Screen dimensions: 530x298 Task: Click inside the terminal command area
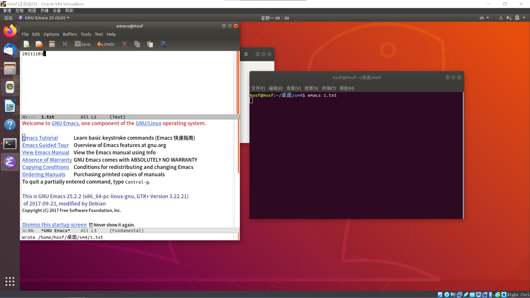356,155
